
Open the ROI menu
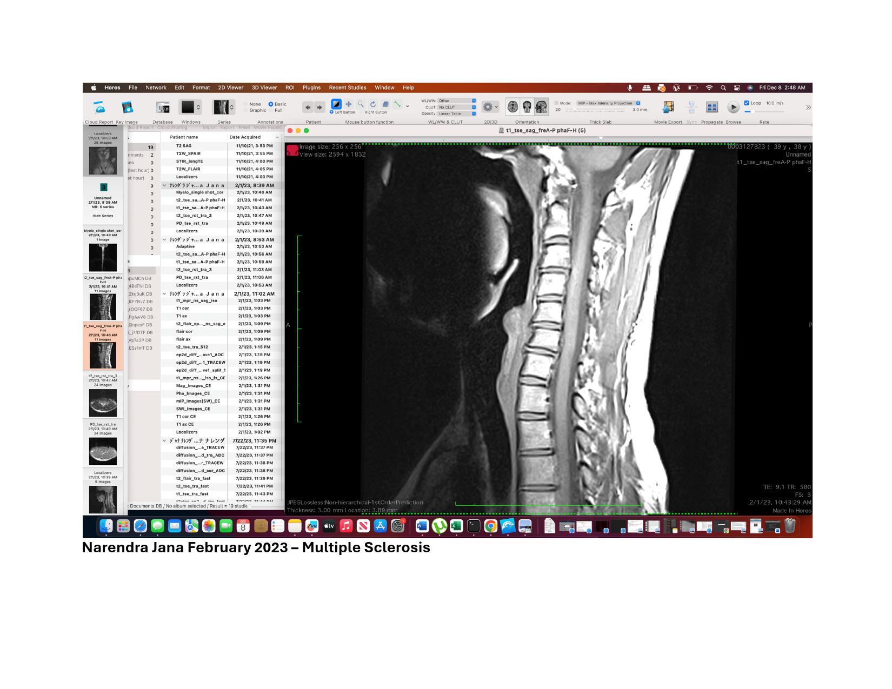(290, 88)
